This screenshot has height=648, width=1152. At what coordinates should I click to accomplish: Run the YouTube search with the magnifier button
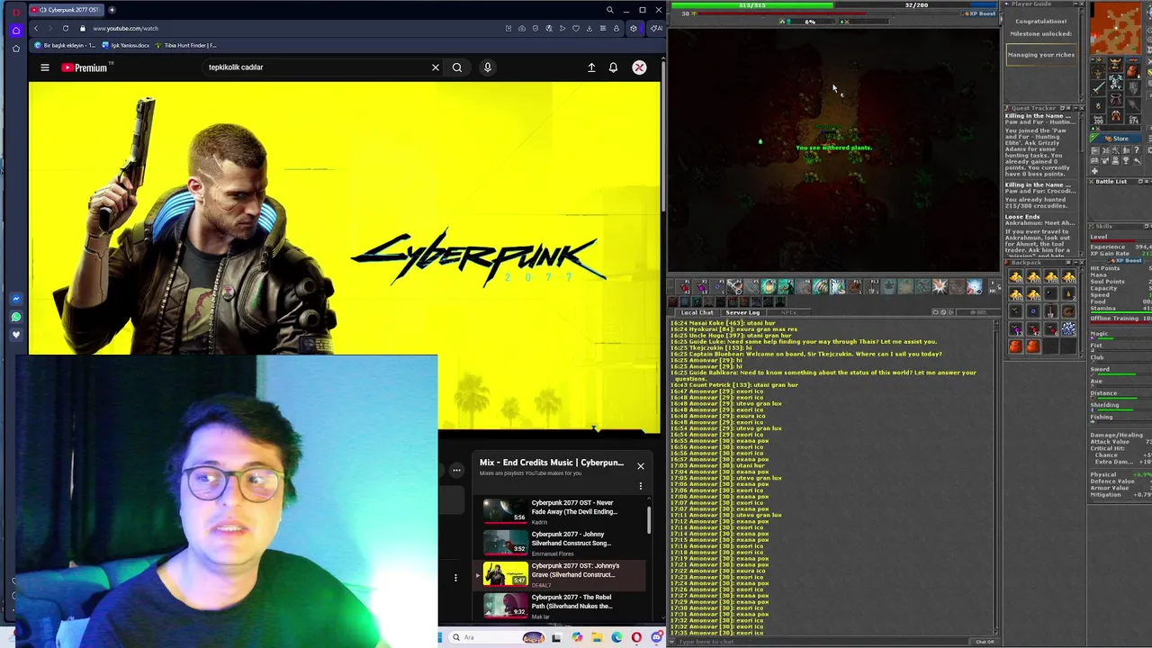(x=457, y=67)
